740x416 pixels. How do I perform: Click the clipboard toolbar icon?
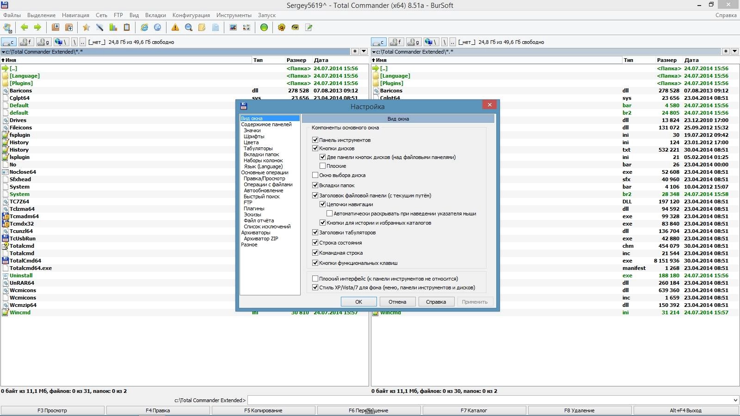(x=127, y=28)
